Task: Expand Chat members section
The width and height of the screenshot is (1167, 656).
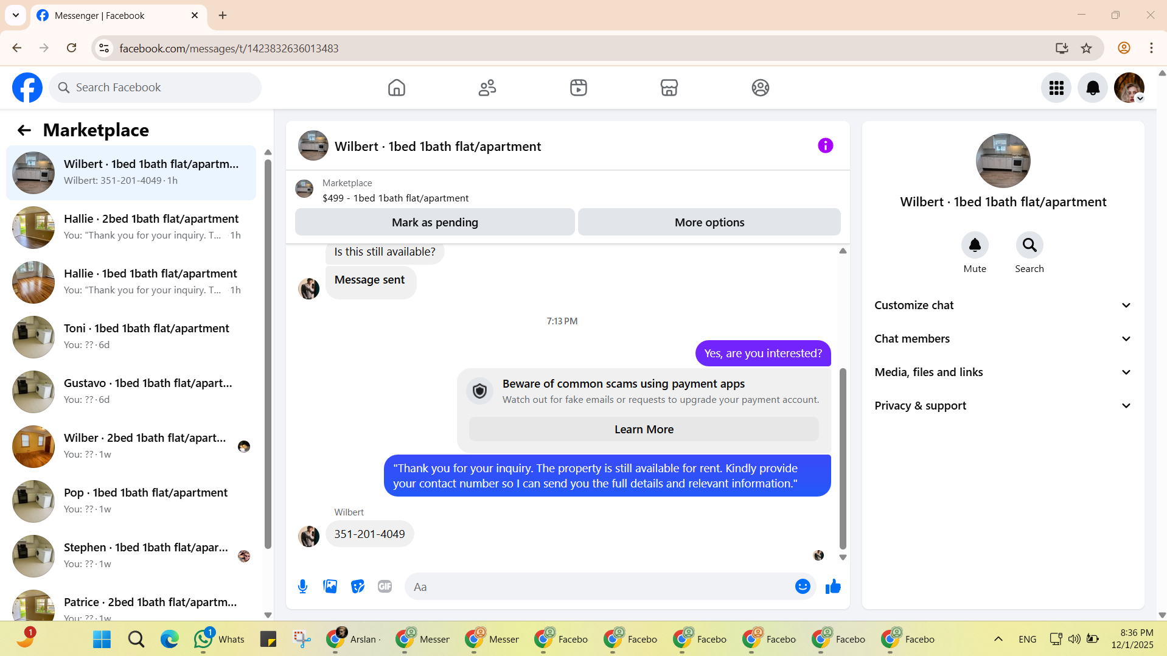Action: 1003,339
